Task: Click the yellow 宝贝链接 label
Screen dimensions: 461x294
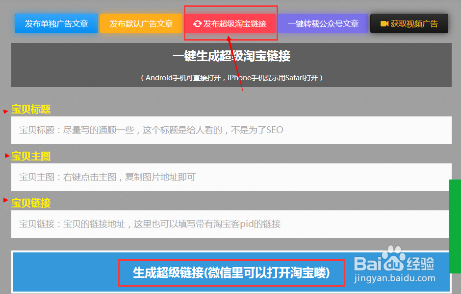Action: click(x=31, y=203)
